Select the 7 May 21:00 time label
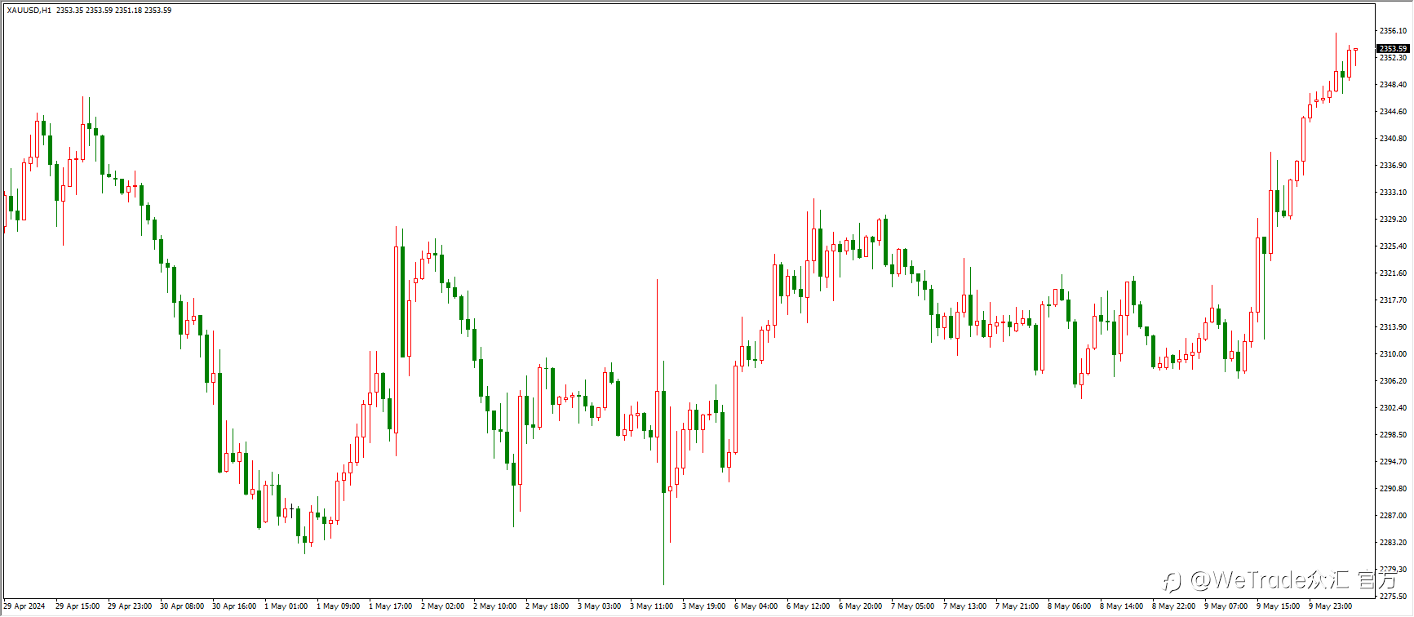Screen dimensions: 1414x617 click(x=1017, y=606)
